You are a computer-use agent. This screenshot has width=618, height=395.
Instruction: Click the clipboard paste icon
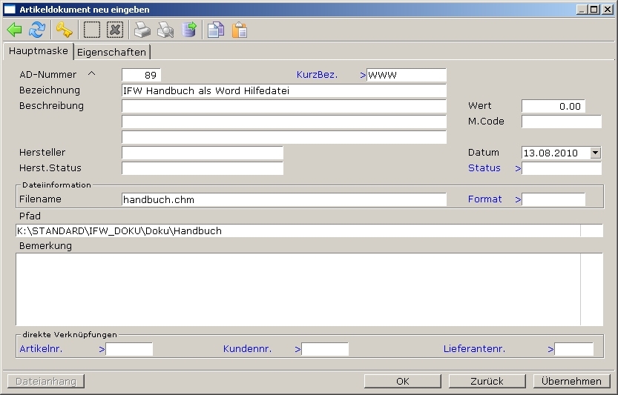click(x=240, y=30)
